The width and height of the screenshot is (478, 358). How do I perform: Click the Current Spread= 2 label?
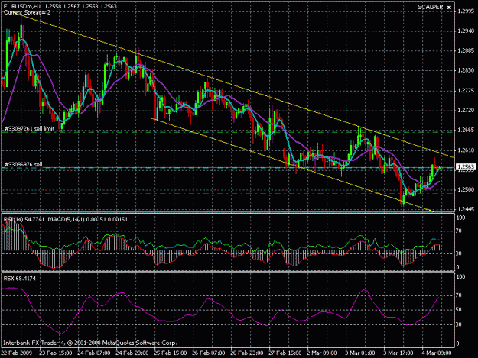27,12
